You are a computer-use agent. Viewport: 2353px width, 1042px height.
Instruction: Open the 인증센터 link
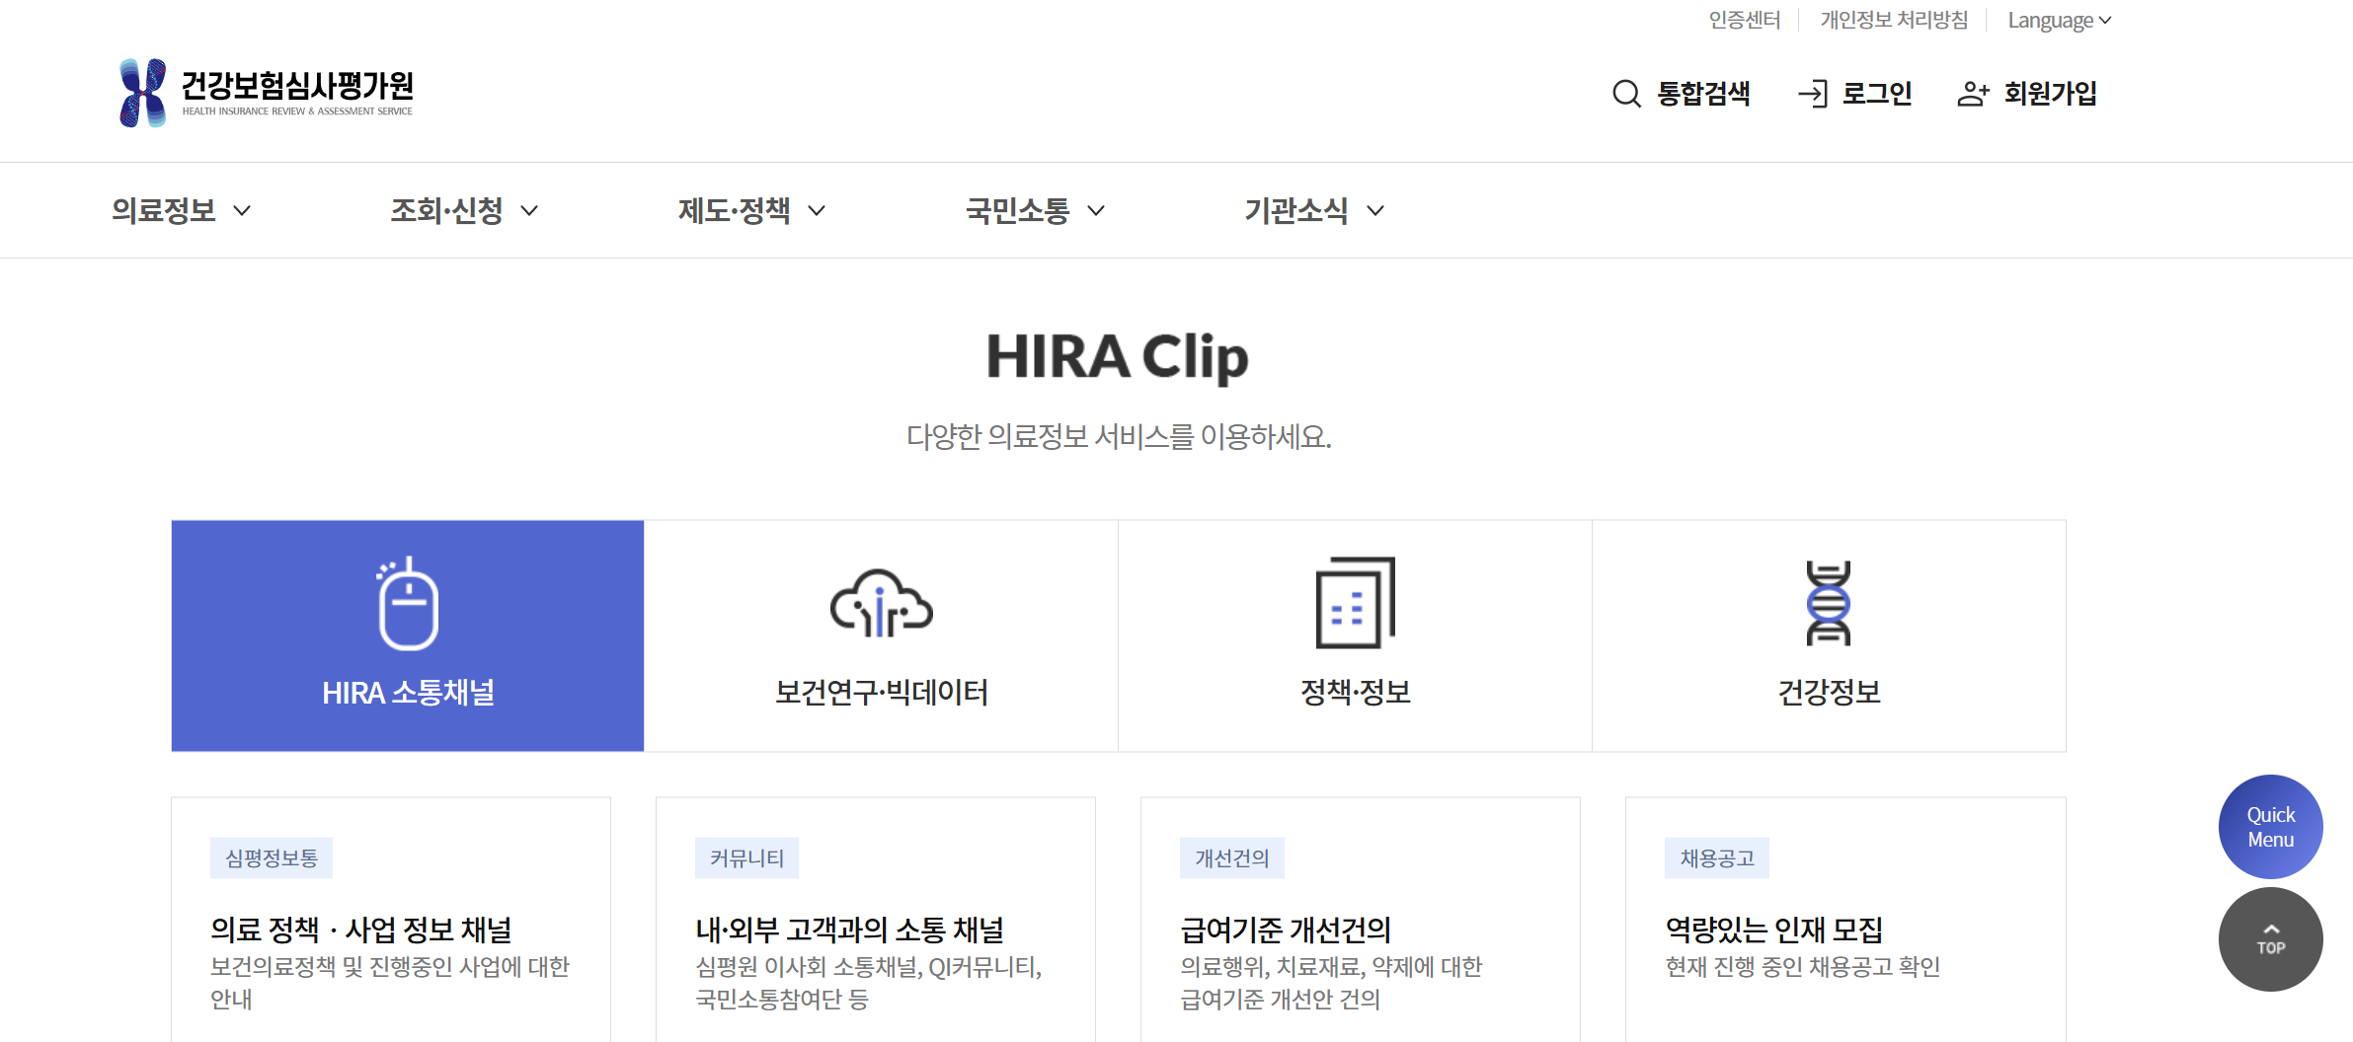(x=1745, y=20)
